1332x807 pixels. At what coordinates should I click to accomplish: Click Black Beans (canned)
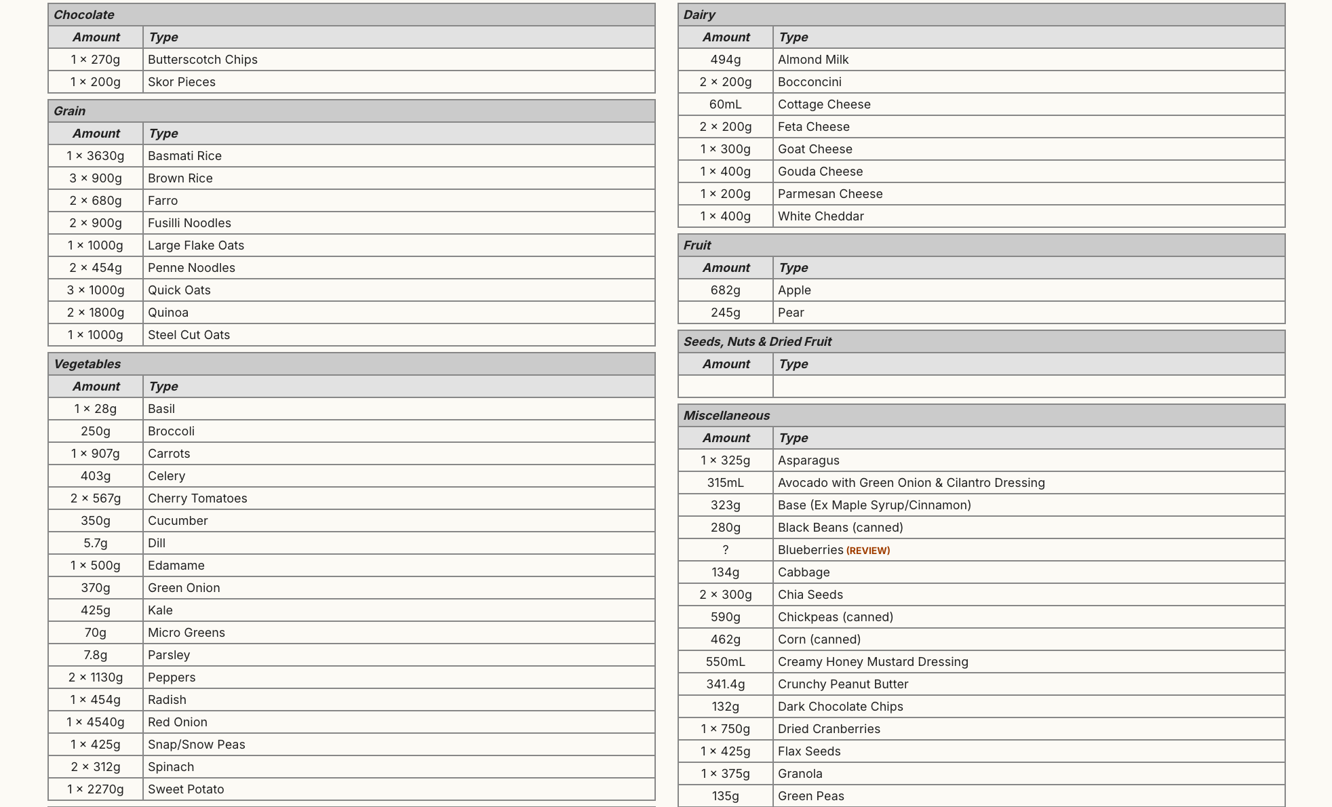(981, 528)
